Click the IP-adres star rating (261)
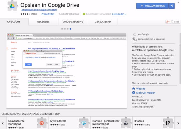Viewport: 181px width, 129px height. pos(142,125)
